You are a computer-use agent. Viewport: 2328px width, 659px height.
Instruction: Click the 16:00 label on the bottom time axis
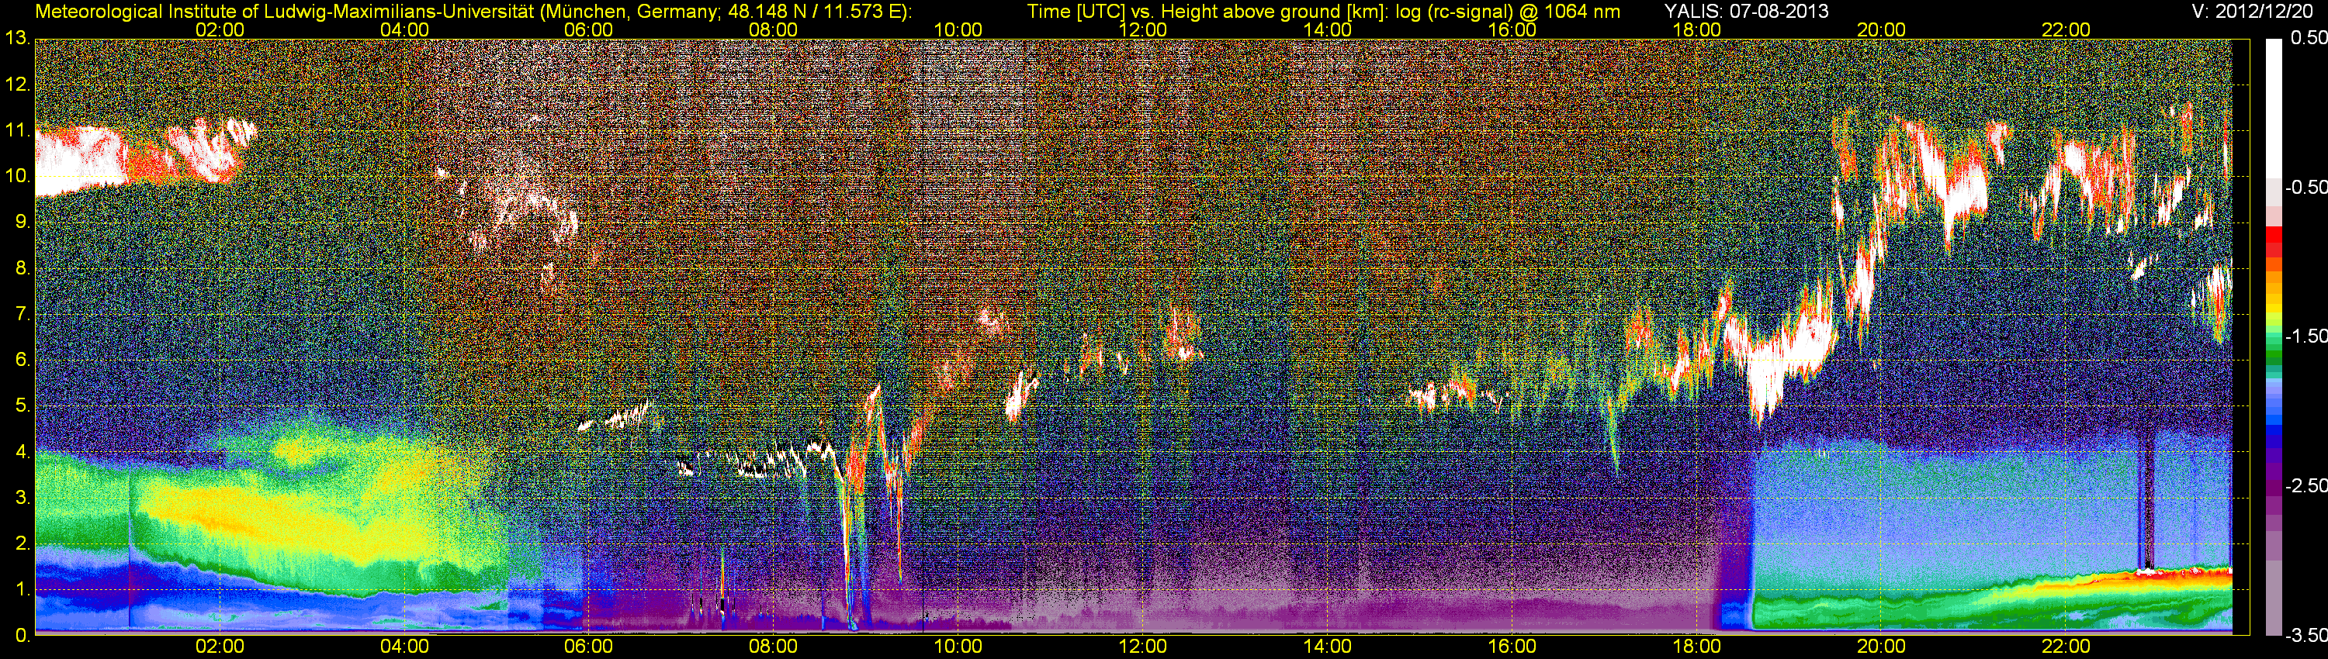[1512, 647]
